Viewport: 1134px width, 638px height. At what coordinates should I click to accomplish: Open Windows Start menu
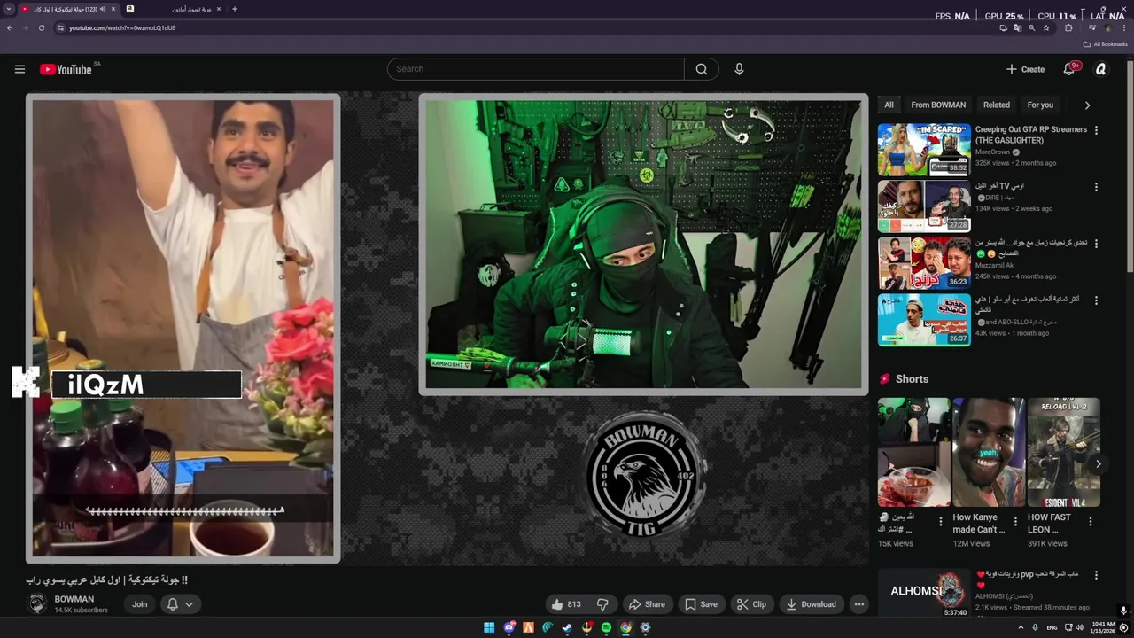tap(489, 627)
